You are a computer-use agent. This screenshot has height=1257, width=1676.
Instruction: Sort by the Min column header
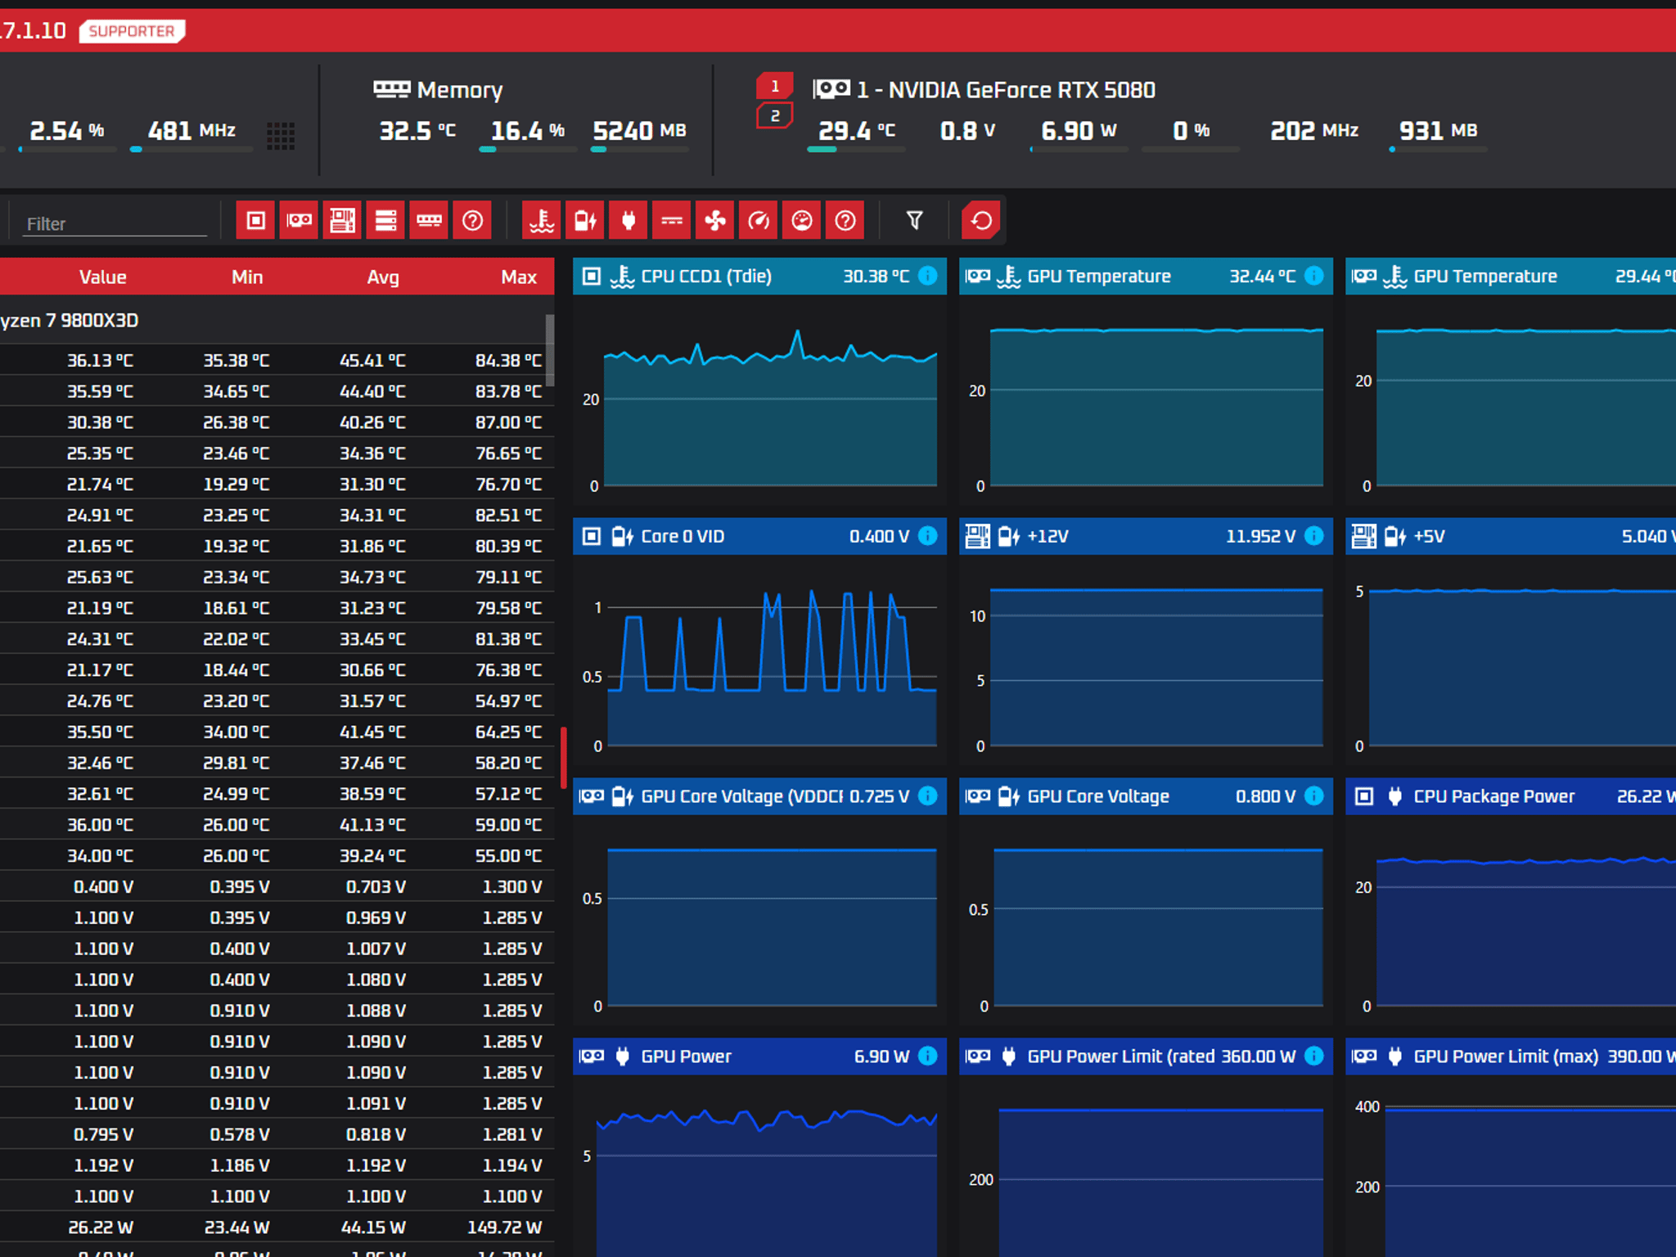click(247, 277)
